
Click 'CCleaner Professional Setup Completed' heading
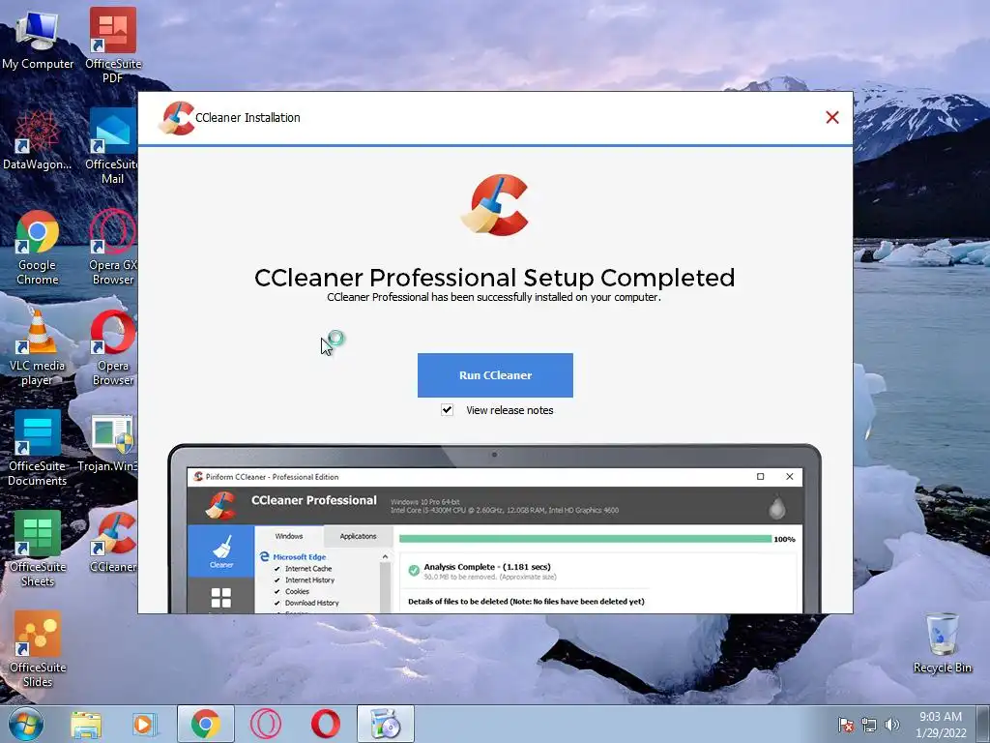pos(494,278)
